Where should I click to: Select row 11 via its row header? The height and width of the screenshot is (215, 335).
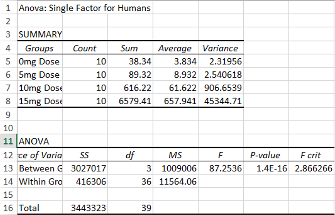(8, 141)
